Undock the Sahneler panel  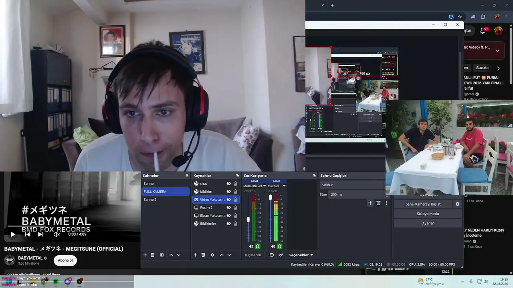pos(187,176)
